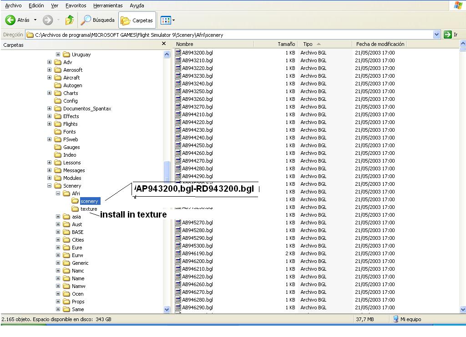Open the Edición menu

coord(36,5)
